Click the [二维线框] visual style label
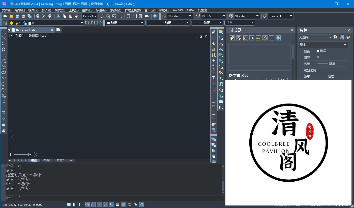This screenshot has width=354, height=208. pyautogui.click(x=32, y=36)
